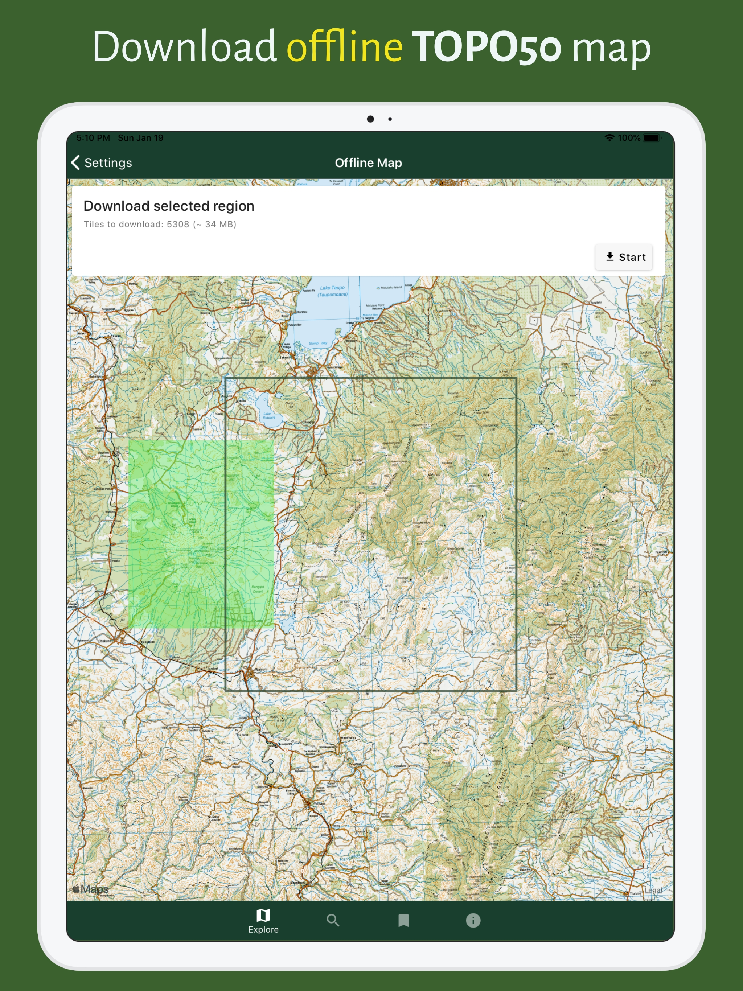This screenshot has width=743, height=991.
Task: Click the 'Offline Map' title
Action: point(368,163)
